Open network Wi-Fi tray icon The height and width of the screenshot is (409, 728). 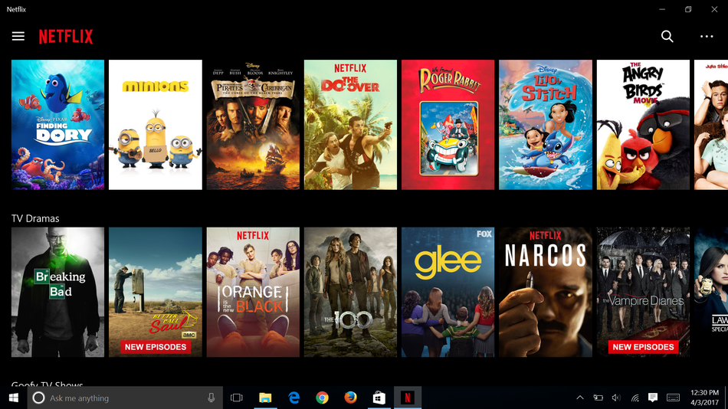pyautogui.click(x=635, y=398)
